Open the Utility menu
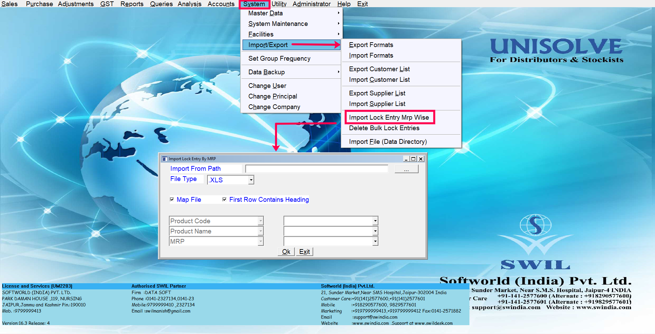 279,4
